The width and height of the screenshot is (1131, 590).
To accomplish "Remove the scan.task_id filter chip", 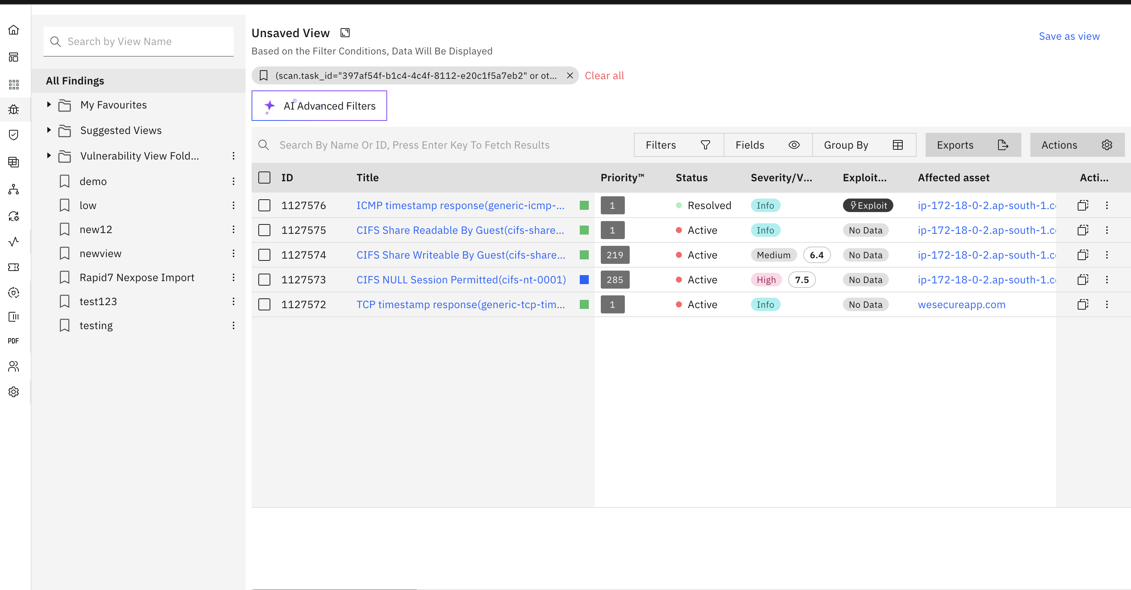I will click(x=570, y=75).
